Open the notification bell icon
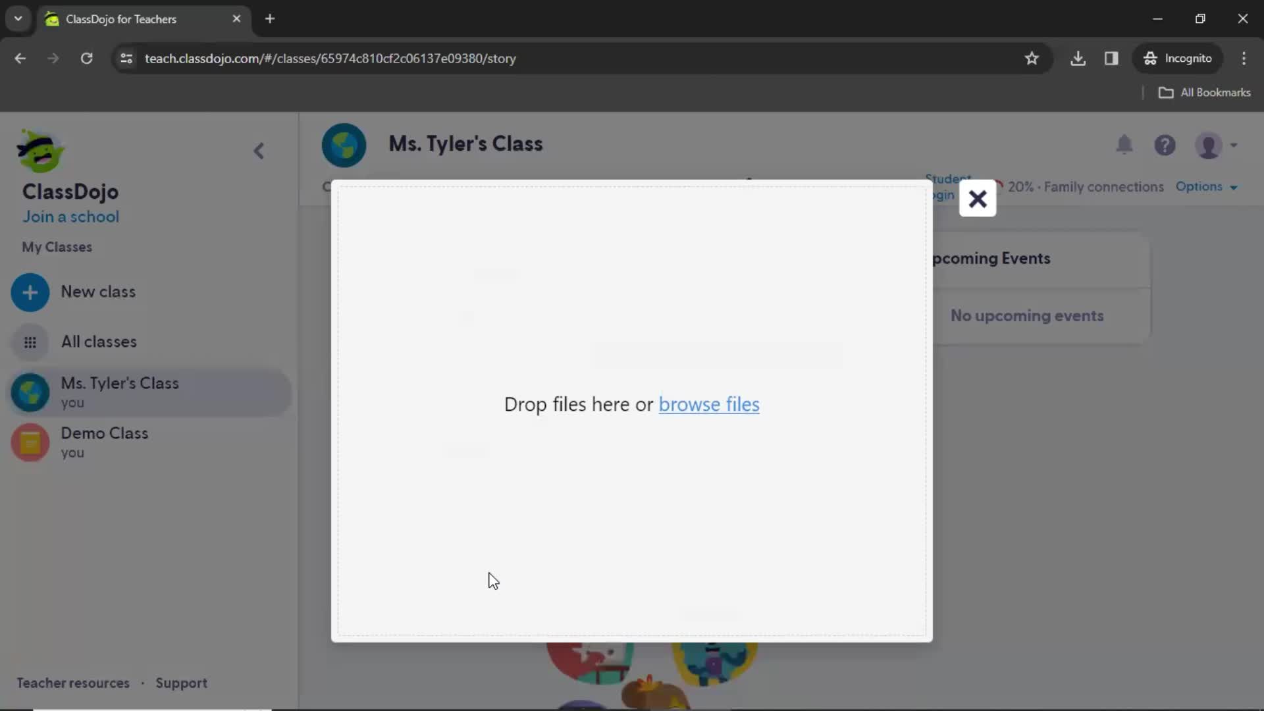 (x=1125, y=145)
